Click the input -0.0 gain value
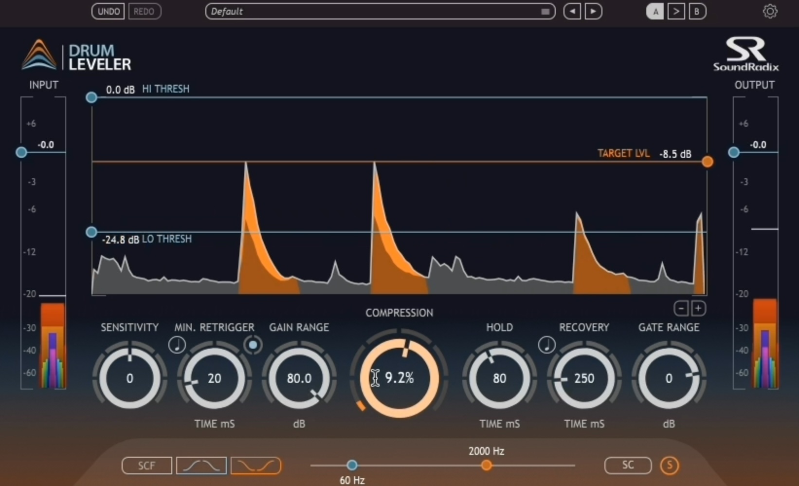799x486 pixels. click(x=46, y=145)
